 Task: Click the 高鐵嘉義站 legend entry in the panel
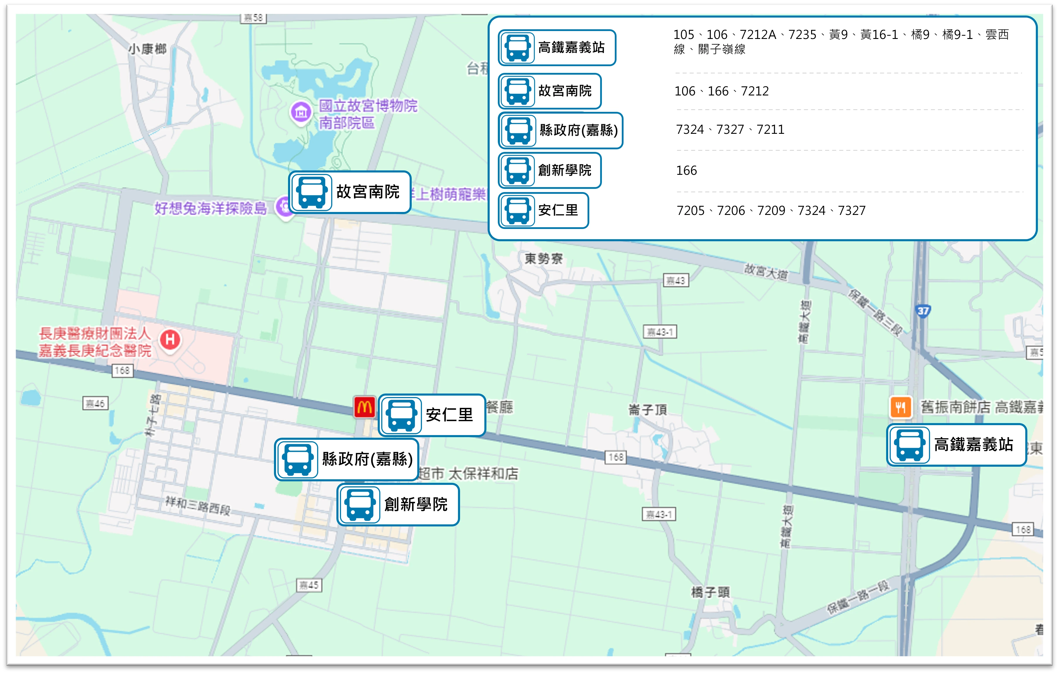(x=557, y=47)
